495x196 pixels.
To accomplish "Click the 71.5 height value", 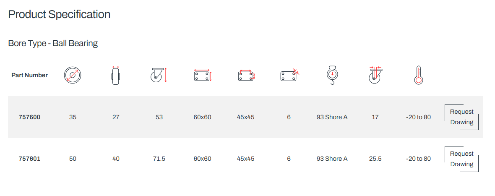I will [159, 159].
